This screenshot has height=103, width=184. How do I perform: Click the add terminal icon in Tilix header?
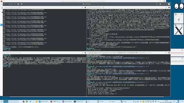point(18,4)
